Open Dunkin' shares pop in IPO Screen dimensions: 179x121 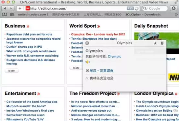pyautogui.click(x=24, y=47)
